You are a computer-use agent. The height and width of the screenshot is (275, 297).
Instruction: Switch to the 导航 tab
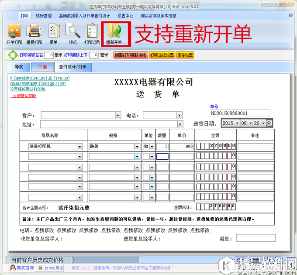click(x=19, y=67)
